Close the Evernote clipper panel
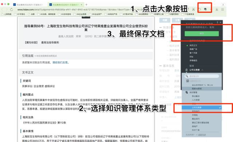 point(221,22)
